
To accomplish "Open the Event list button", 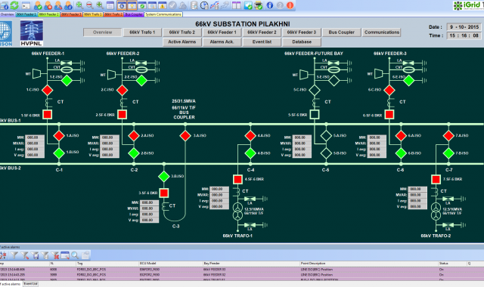I will [x=262, y=42].
